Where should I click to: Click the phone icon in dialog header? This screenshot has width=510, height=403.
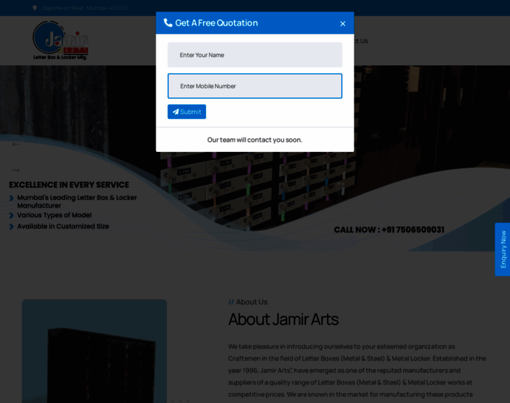tap(168, 23)
